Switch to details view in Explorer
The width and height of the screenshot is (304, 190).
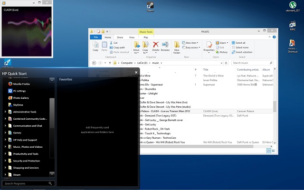269,151
